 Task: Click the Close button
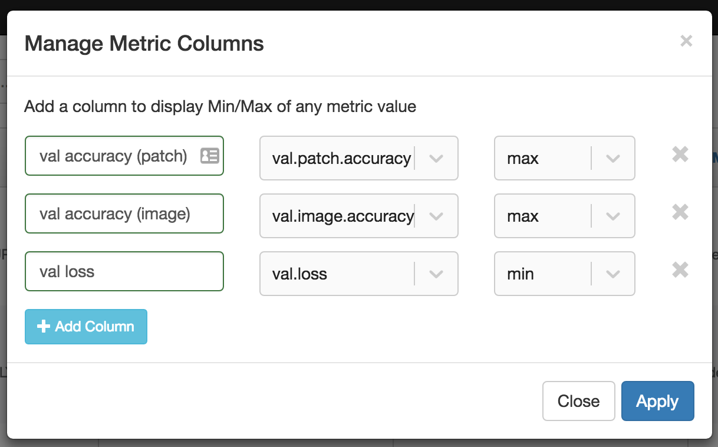578,401
